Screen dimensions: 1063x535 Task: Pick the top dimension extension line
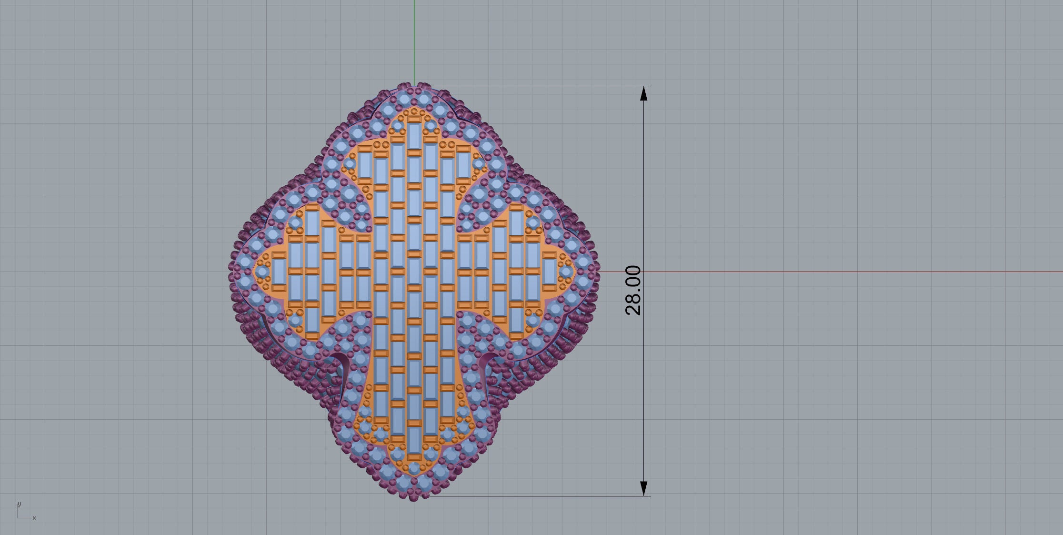tap(533, 86)
